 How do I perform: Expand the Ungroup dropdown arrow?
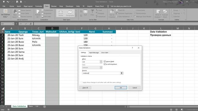coord(182,13)
